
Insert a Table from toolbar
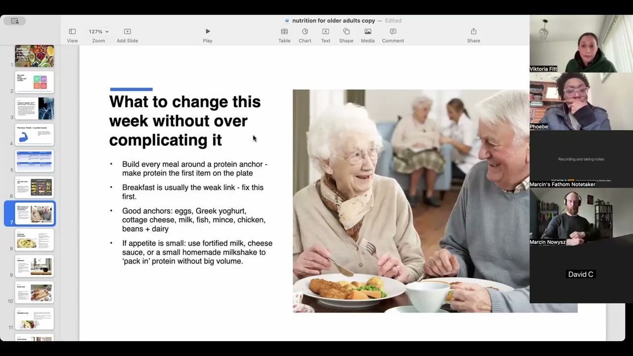pos(284,35)
